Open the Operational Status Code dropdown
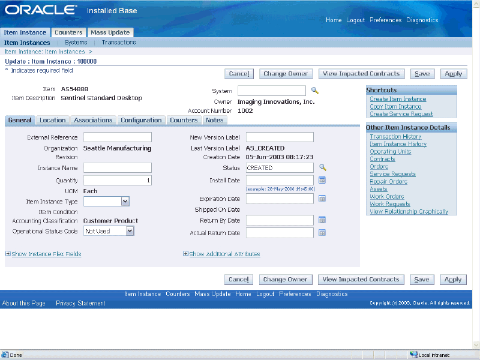 coord(109,231)
